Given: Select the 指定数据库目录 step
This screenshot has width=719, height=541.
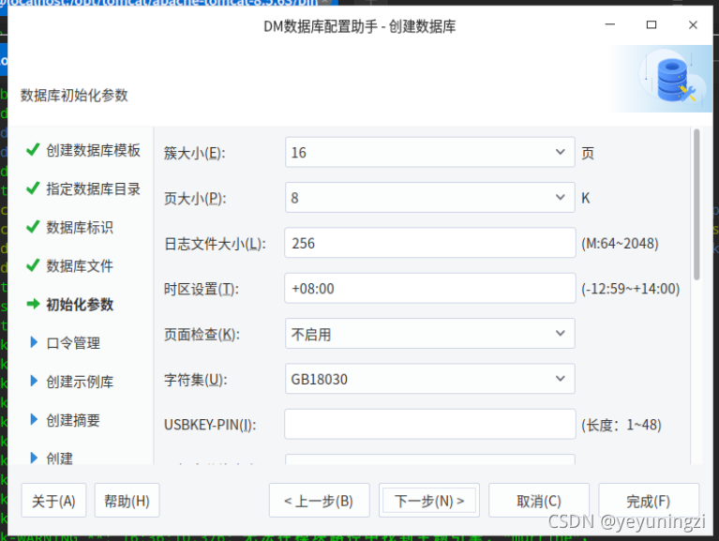Looking at the screenshot, I should click(x=93, y=188).
